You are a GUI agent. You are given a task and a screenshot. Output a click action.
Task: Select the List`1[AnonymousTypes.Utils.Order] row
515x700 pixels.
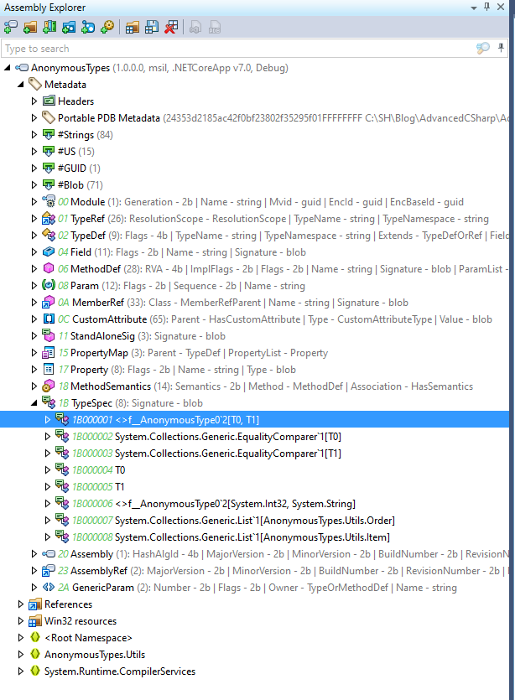point(254,521)
